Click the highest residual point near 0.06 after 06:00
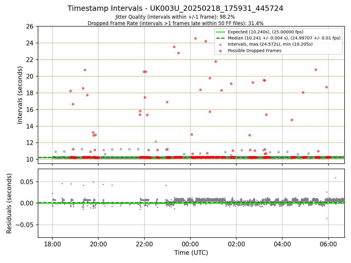The height and width of the screenshot is (263, 351). (x=335, y=178)
